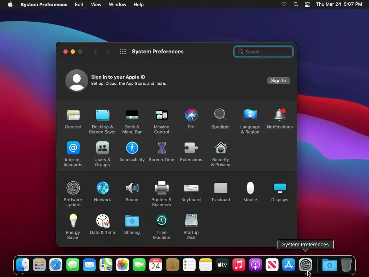Open Reminders from the Dock
This screenshot has width=369, height=277.
click(x=189, y=265)
